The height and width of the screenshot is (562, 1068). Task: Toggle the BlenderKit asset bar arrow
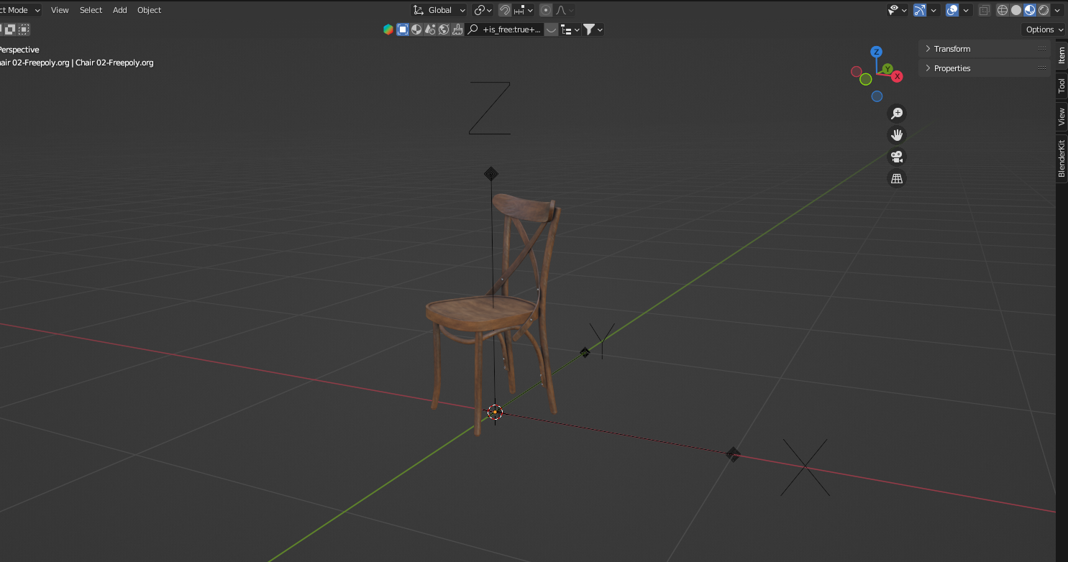tap(552, 29)
